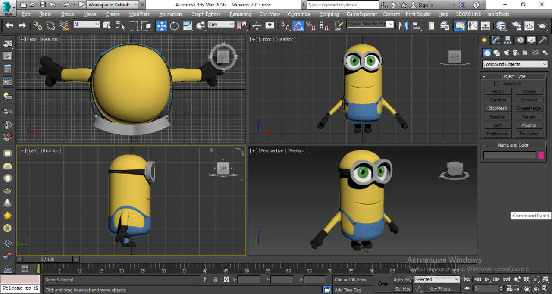Image resolution: width=552 pixels, height=294 pixels.
Task: Open the Compound Objects category dropdown
Action: [515, 64]
